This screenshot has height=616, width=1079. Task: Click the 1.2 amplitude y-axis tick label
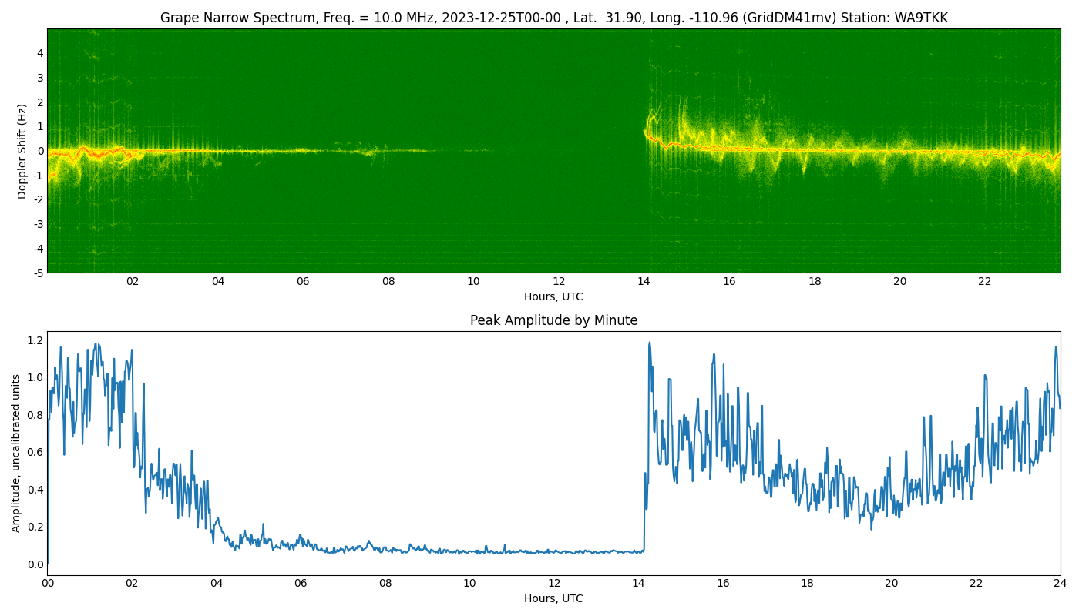pos(35,340)
